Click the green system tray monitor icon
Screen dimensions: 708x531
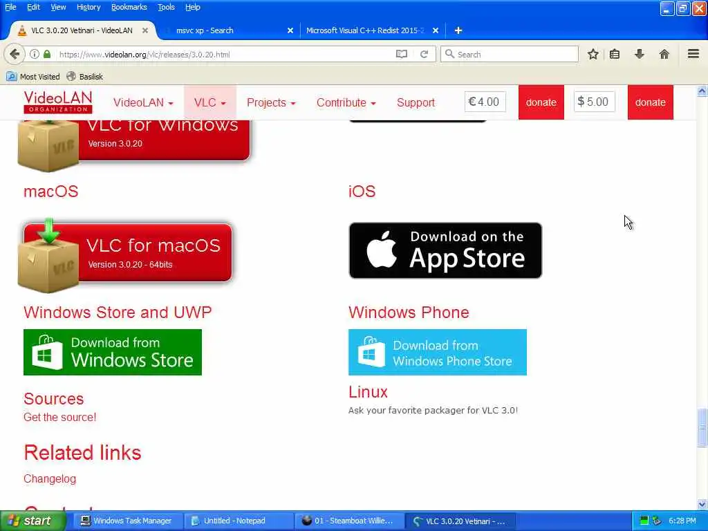(x=644, y=521)
